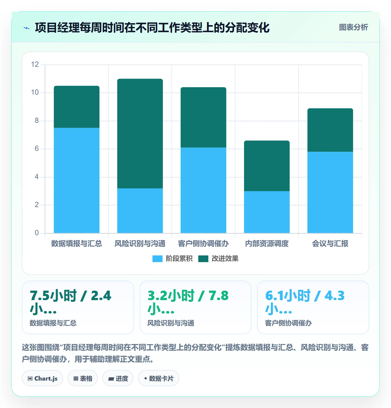Image resolution: width=391 pixels, height=408 pixels.
Task: Click the 会议与汇报 axis label
Action: tap(330, 244)
